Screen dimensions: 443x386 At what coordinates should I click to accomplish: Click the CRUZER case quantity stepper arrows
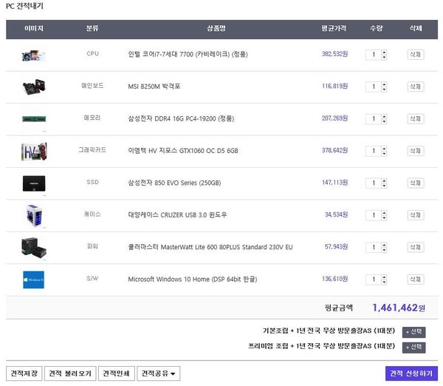click(x=384, y=215)
